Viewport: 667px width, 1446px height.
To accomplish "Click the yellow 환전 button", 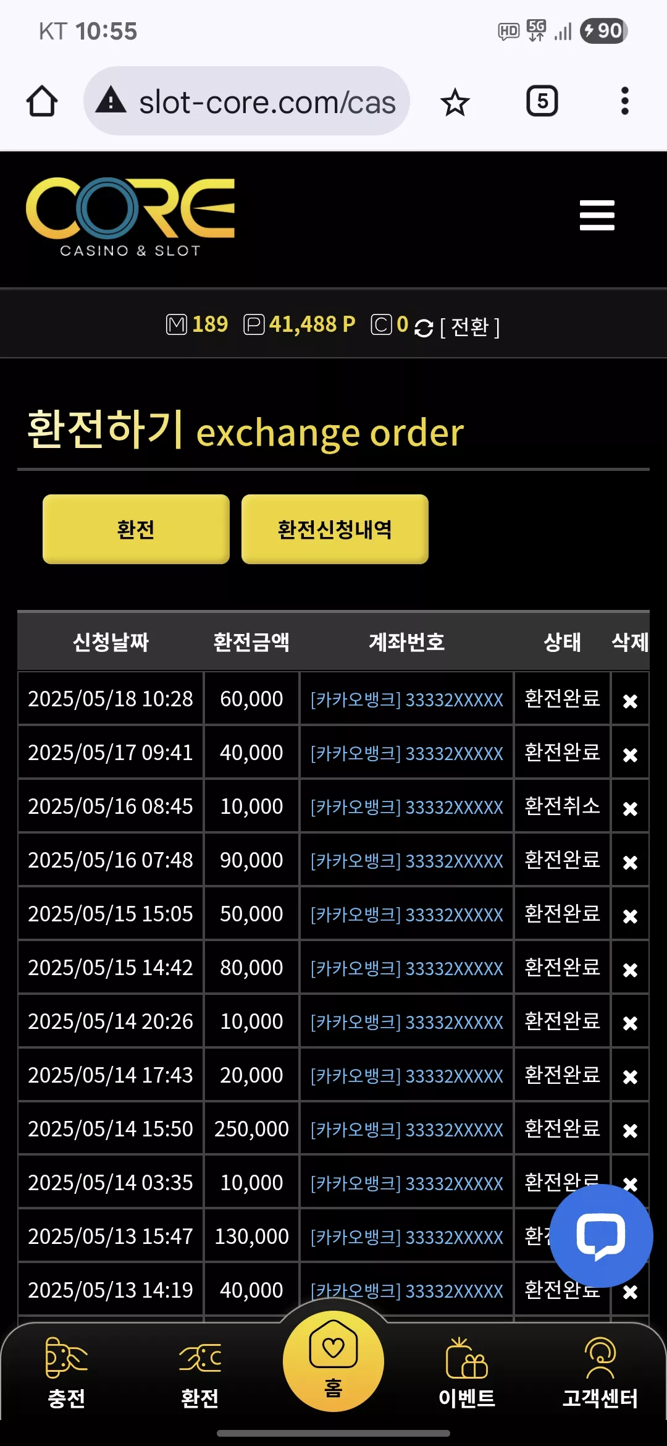I will [x=136, y=529].
